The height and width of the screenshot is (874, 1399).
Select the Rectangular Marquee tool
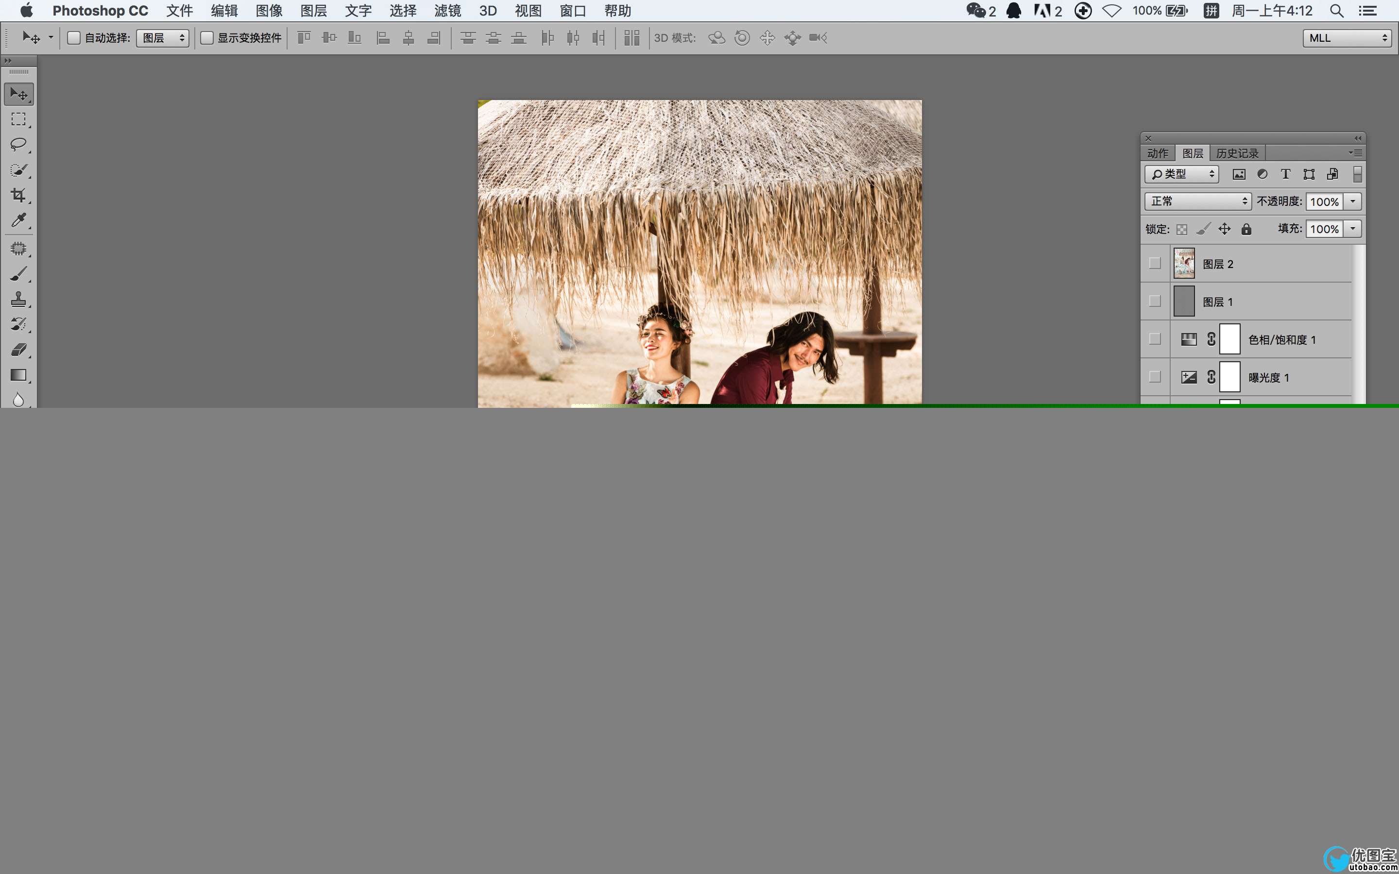click(x=18, y=119)
